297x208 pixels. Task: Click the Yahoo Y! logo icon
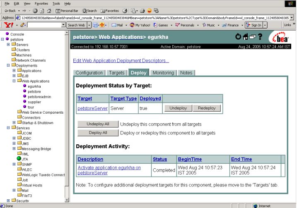point(9,25)
